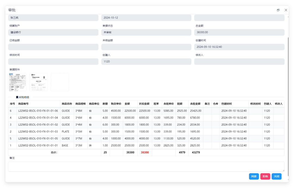Click the 总金额 field showing 38300.00

coord(239,32)
